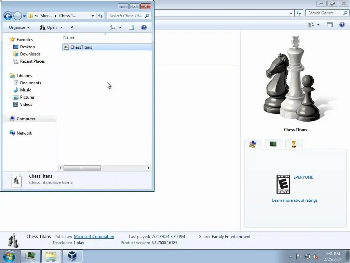Open the Organize menu
This screenshot has height=263, width=350.
click(x=19, y=27)
